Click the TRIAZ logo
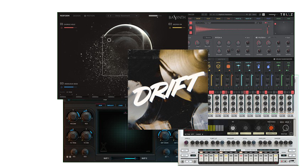The height and width of the screenshot is (166, 302). pos(286,15)
